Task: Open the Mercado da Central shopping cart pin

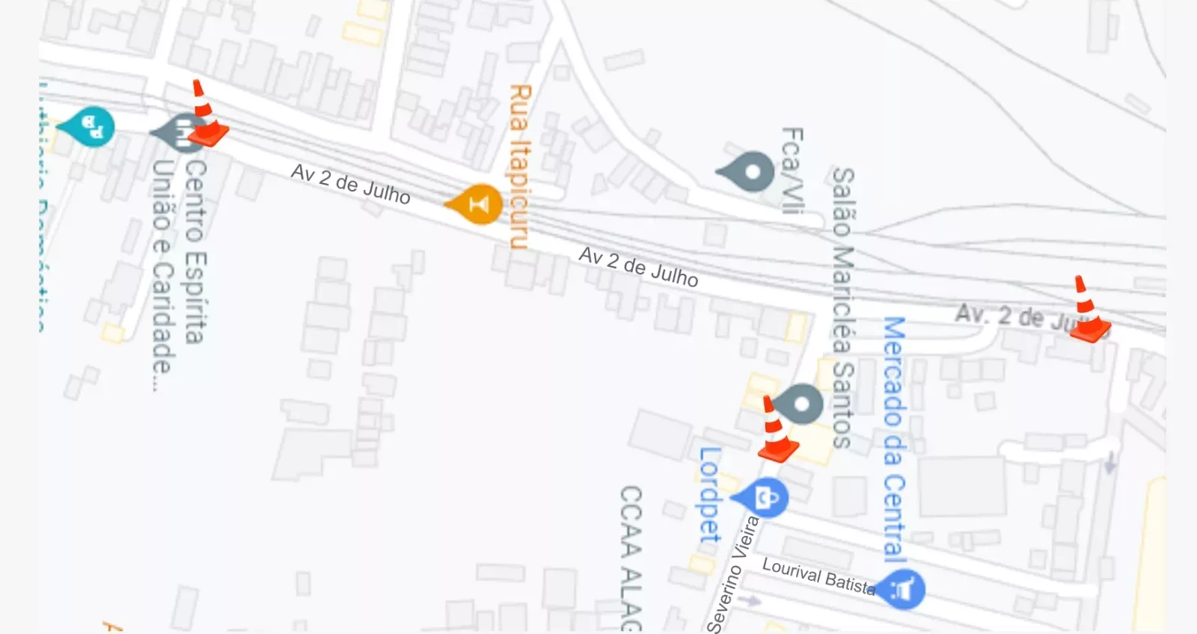Action: (x=900, y=589)
